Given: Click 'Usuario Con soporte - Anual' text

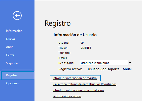Looking at the screenshot, I should tap(110, 69).
